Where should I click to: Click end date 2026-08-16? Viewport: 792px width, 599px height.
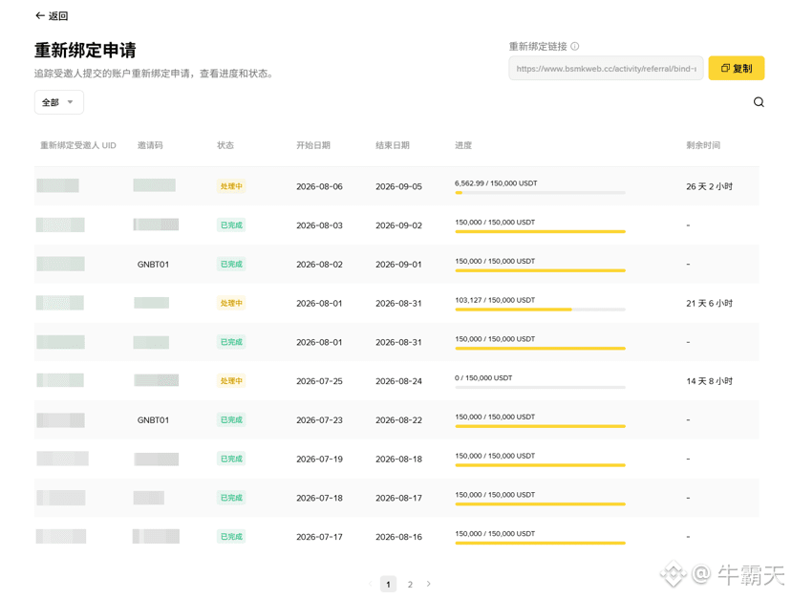(x=398, y=537)
